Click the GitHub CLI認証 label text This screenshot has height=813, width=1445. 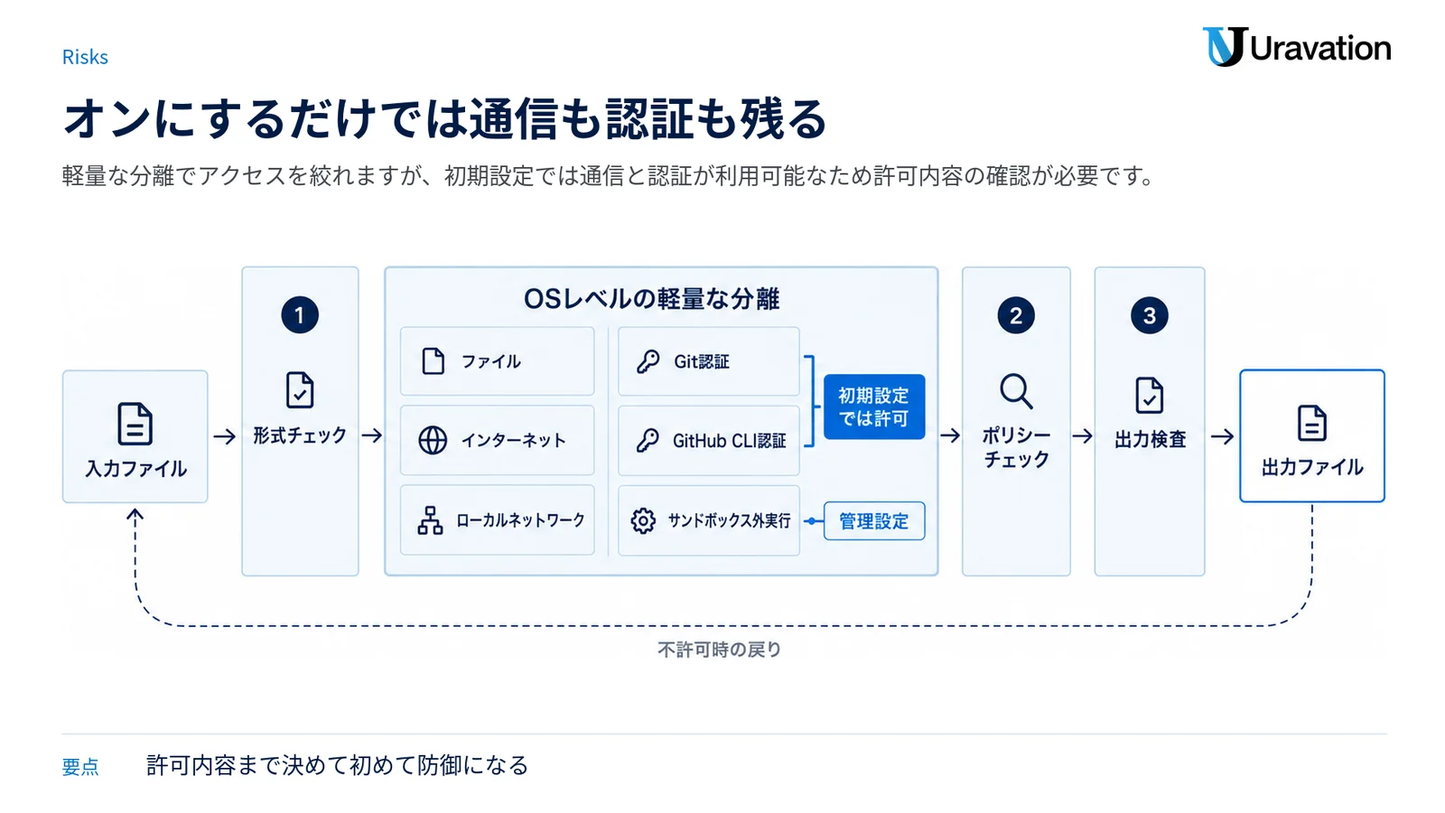click(729, 441)
